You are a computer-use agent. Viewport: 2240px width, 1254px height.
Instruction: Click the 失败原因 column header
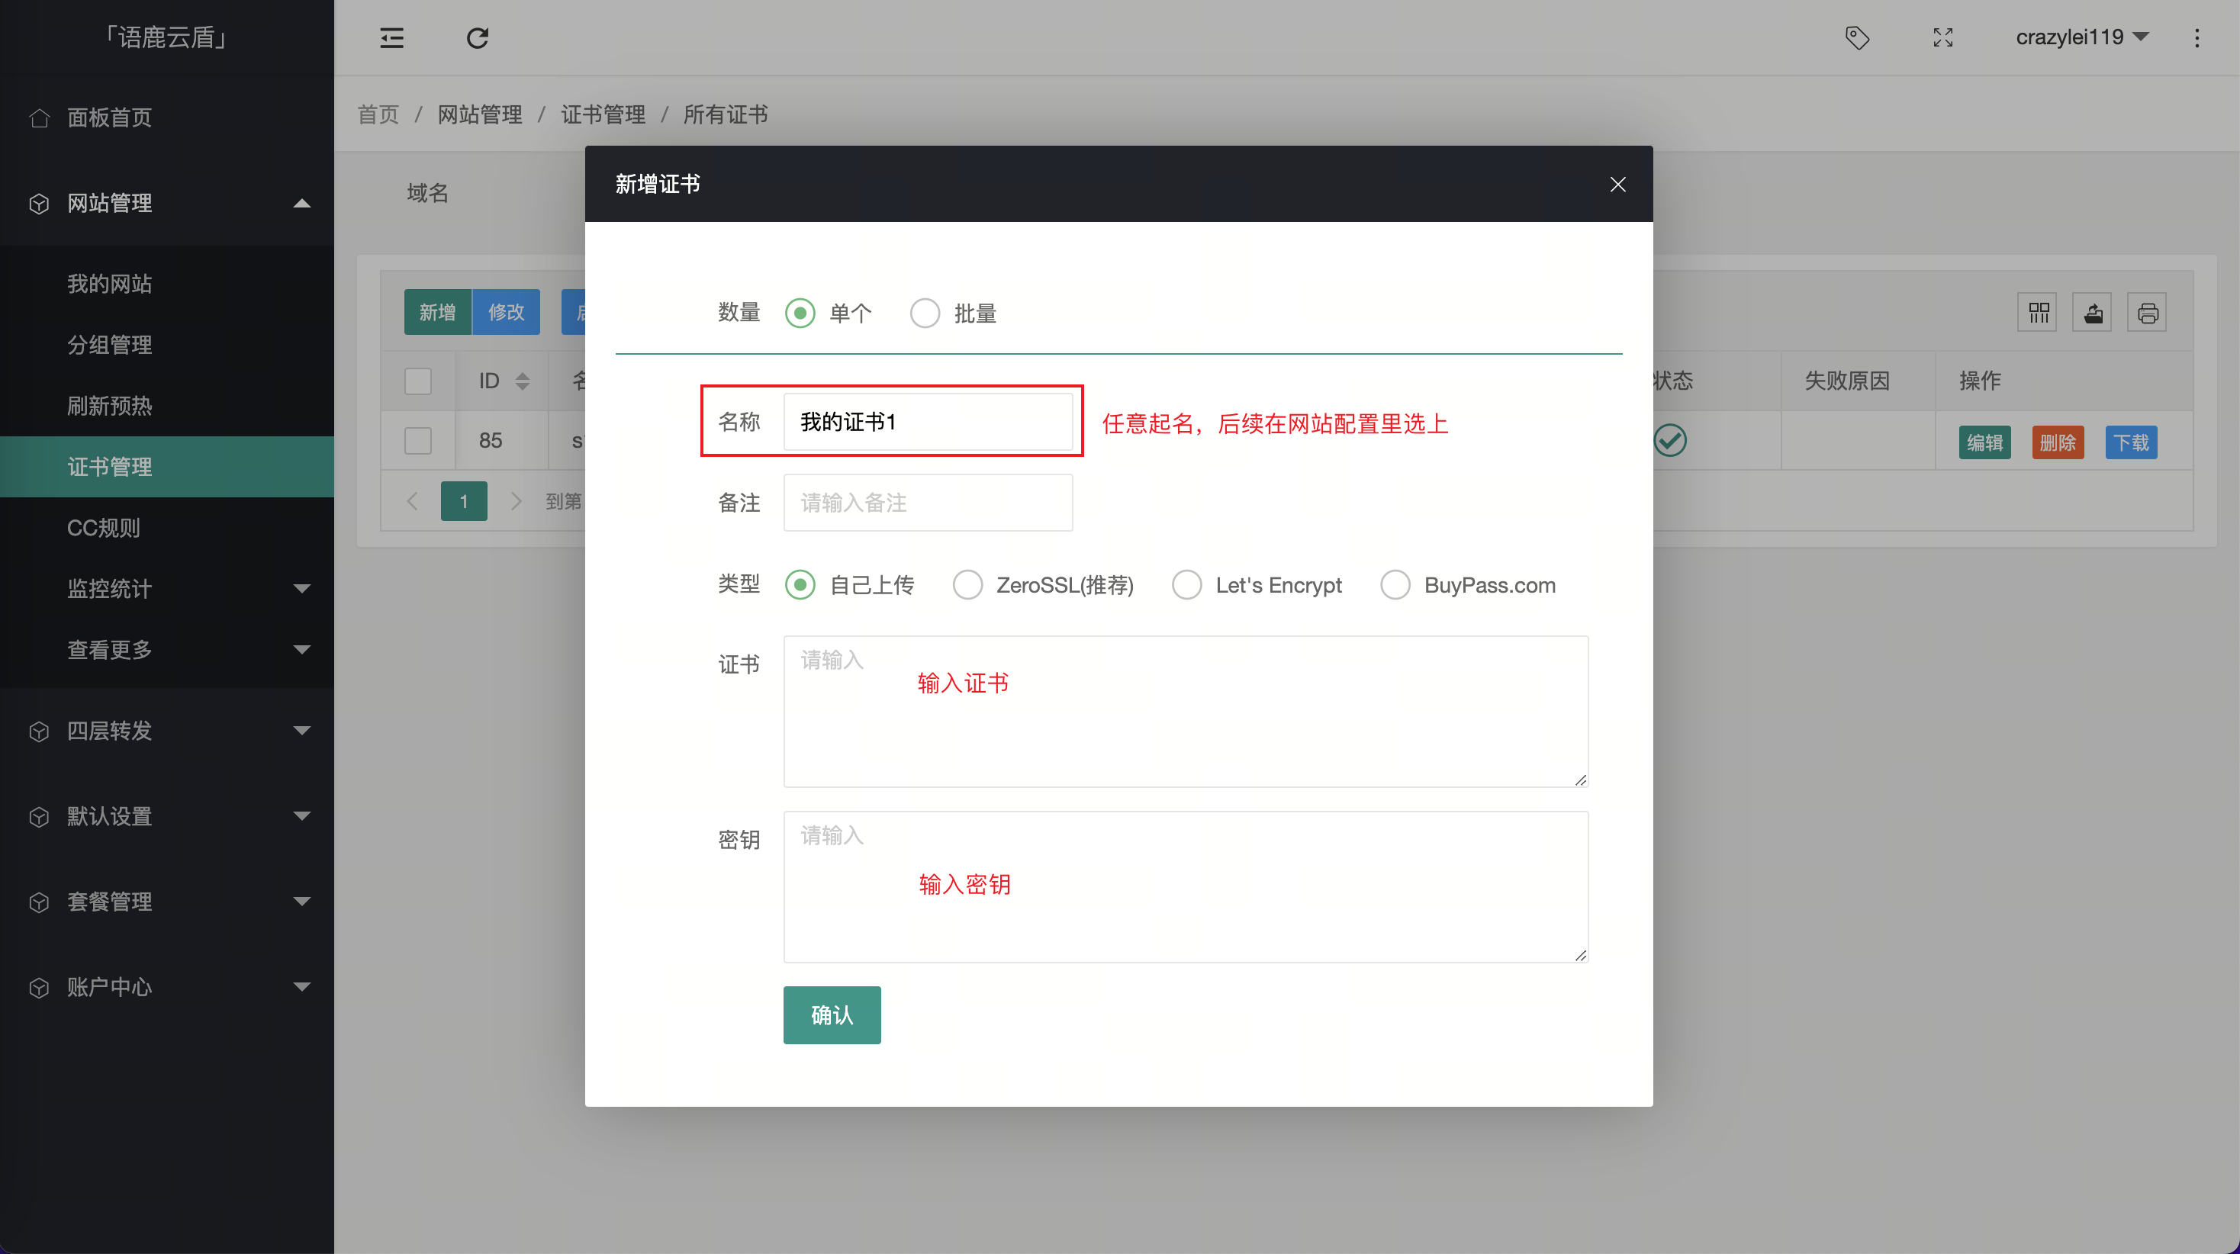tap(1847, 381)
